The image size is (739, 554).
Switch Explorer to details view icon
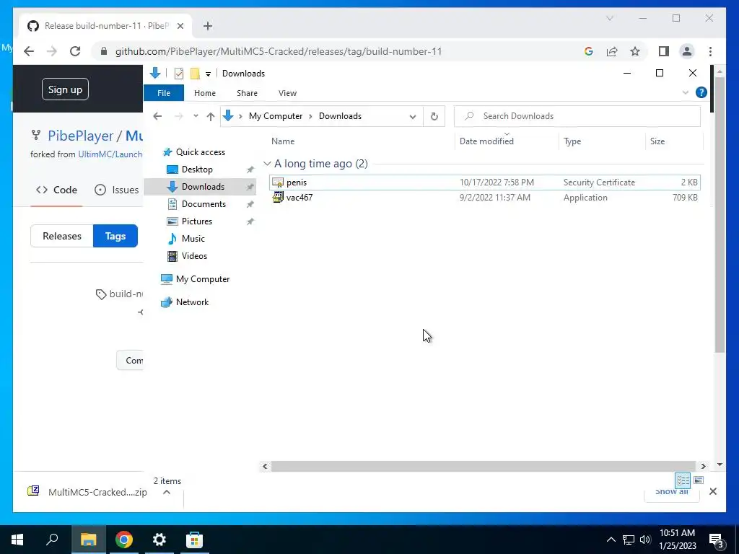(683, 480)
